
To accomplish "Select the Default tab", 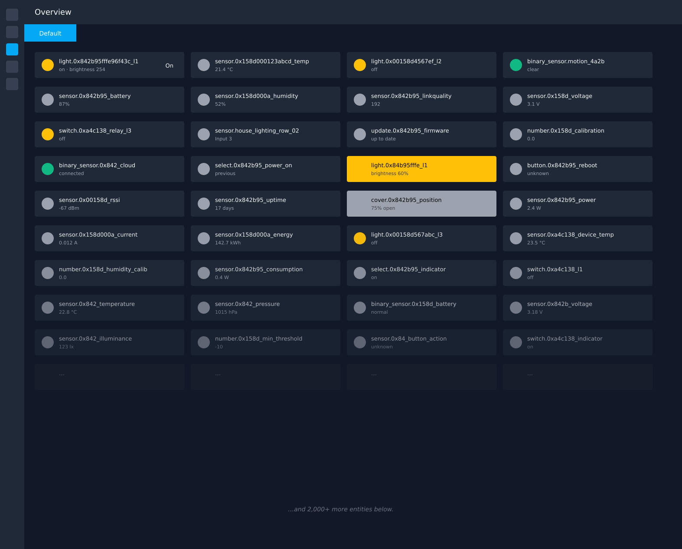I will tap(50, 33).
